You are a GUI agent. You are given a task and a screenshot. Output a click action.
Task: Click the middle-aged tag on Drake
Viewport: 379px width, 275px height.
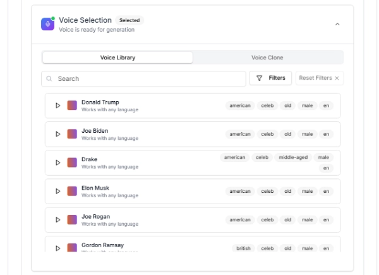293,157
